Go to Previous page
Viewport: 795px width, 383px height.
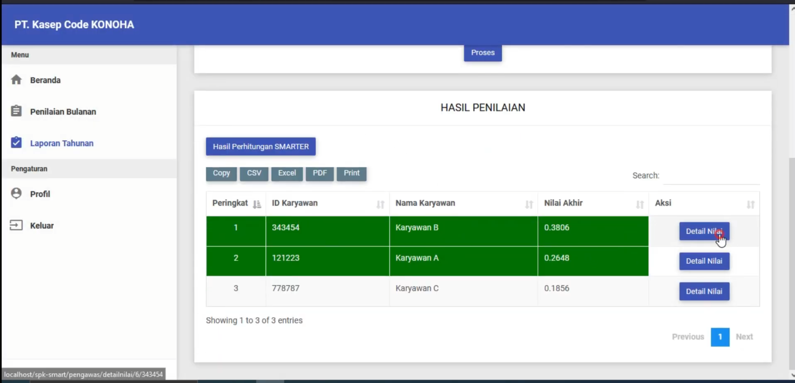point(688,337)
